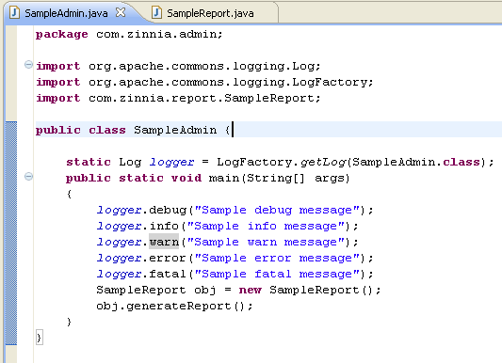Click org.apache.commons.logging.Log import line
502x363 pixels.
click(x=178, y=66)
